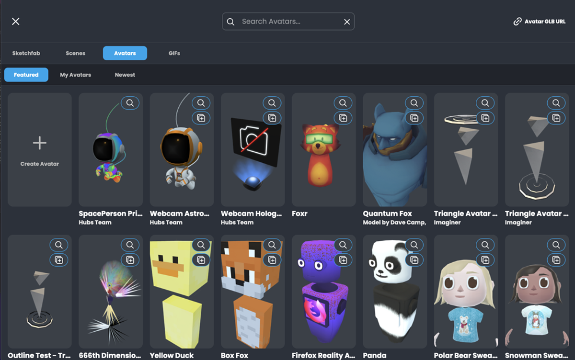Preview the Panda avatar with magnifier icon
Screen dimensions: 575x360
click(414, 245)
